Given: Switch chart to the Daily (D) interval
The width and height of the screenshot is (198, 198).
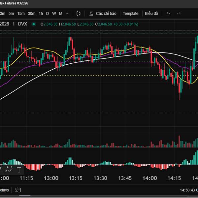Looking at the screenshot, I should click(x=48, y=14).
